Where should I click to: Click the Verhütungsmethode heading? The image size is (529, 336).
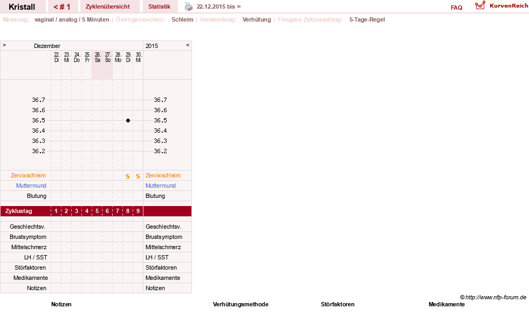(x=241, y=304)
